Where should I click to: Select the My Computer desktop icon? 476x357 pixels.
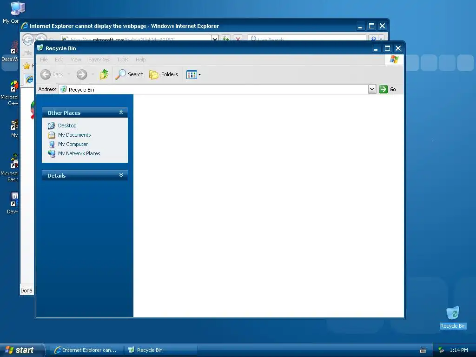(18, 8)
